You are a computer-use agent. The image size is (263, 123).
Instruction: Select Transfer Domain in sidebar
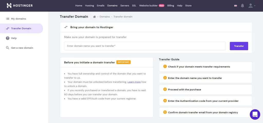click(x=22, y=28)
